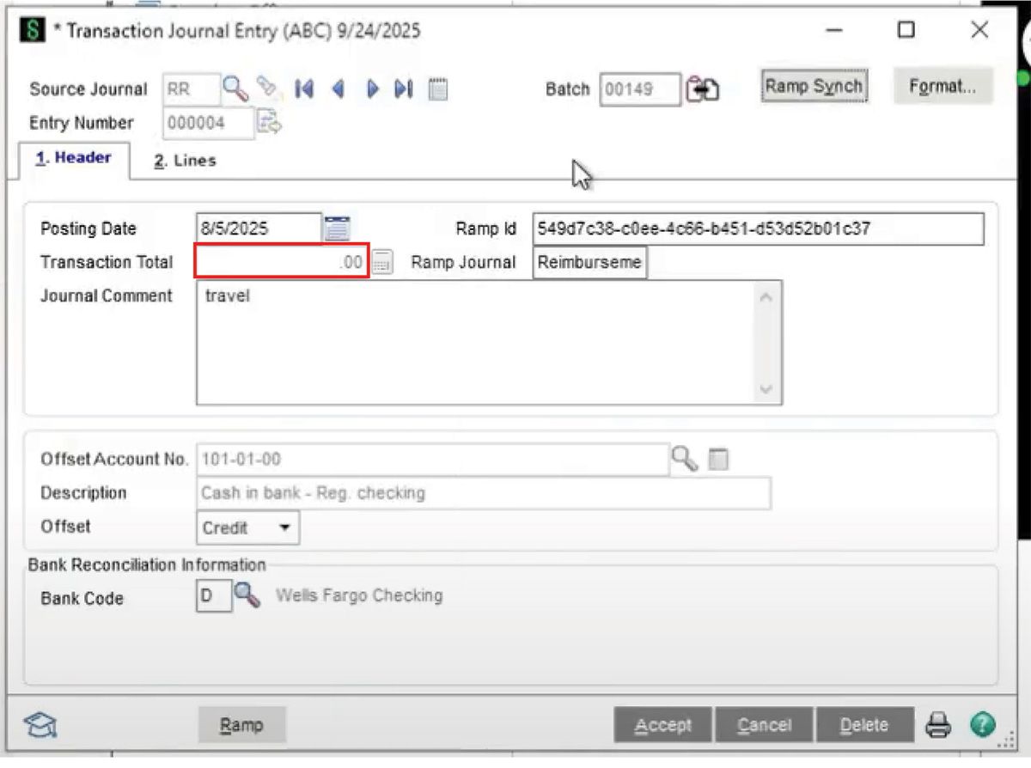Jump to the last entry record
Viewport: 1031px width, 768px height.
403,88
